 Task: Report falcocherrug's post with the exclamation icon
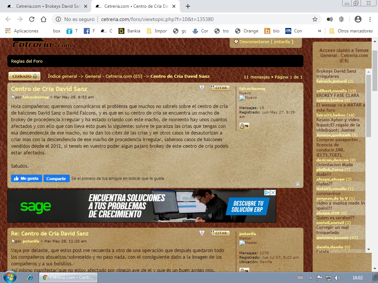pyautogui.click(x=202, y=88)
